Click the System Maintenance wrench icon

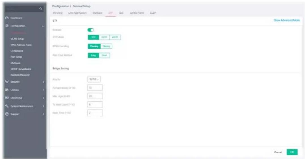click(x=7, y=106)
